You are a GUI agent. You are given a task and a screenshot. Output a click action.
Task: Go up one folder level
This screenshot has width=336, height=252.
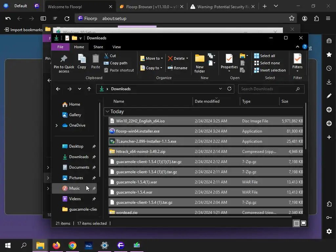click(x=89, y=89)
